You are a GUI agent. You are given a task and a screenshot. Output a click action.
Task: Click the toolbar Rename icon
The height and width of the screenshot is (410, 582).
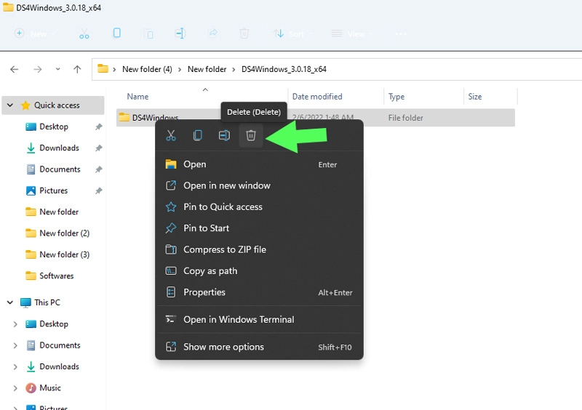click(x=180, y=33)
